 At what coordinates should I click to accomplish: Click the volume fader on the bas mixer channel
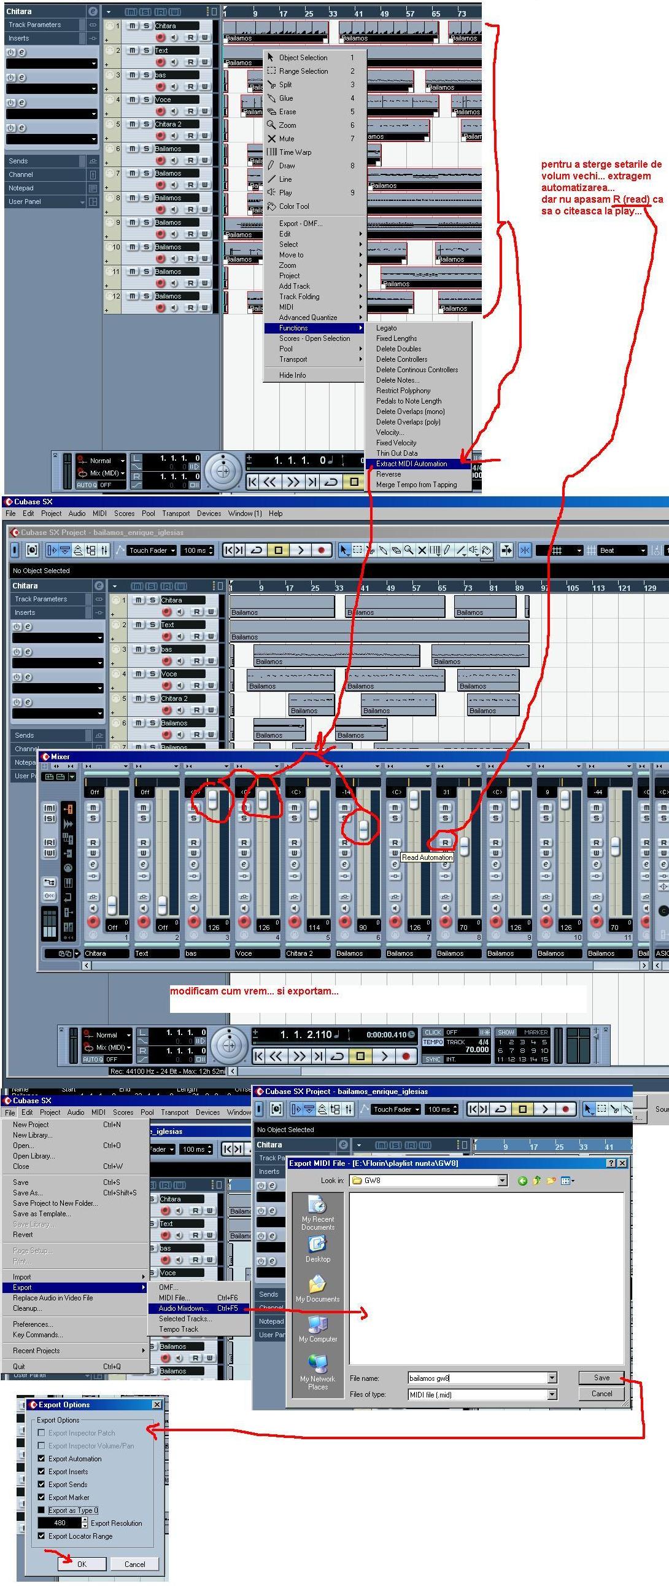(213, 800)
